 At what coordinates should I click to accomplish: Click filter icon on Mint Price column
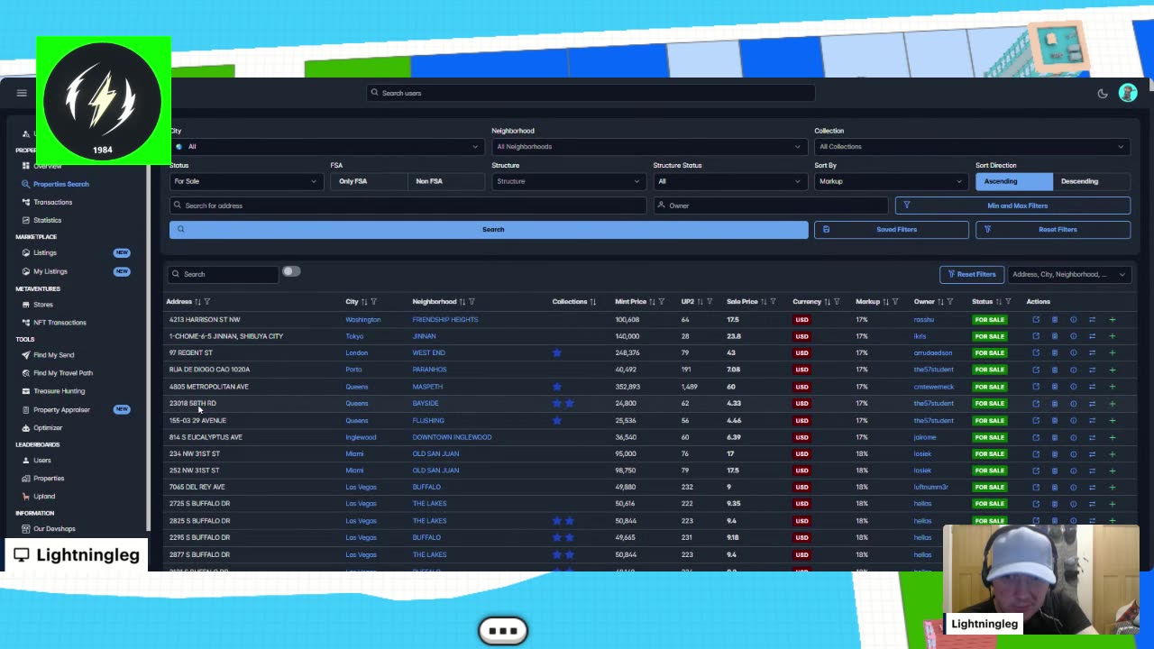tap(662, 302)
